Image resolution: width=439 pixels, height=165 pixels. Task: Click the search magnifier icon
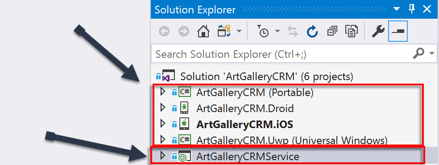point(418,53)
